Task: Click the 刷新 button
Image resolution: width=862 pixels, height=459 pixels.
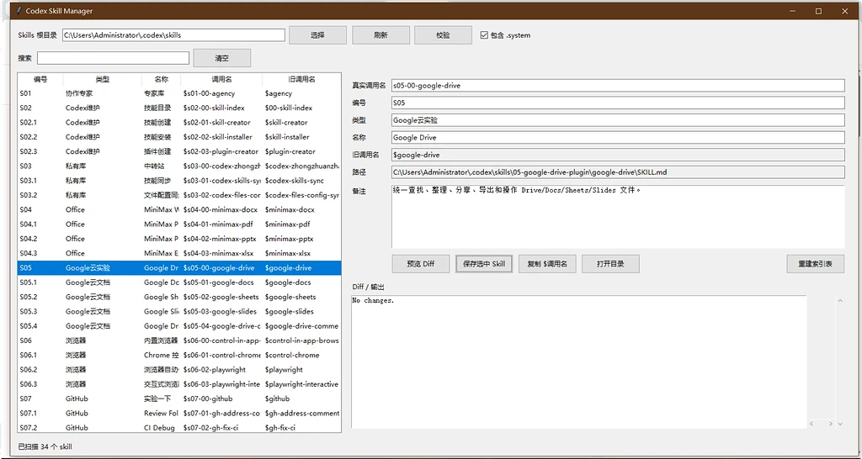Action: [380, 35]
